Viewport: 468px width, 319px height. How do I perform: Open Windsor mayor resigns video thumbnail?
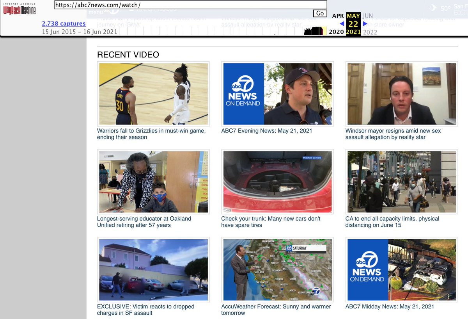click(402, 94)
